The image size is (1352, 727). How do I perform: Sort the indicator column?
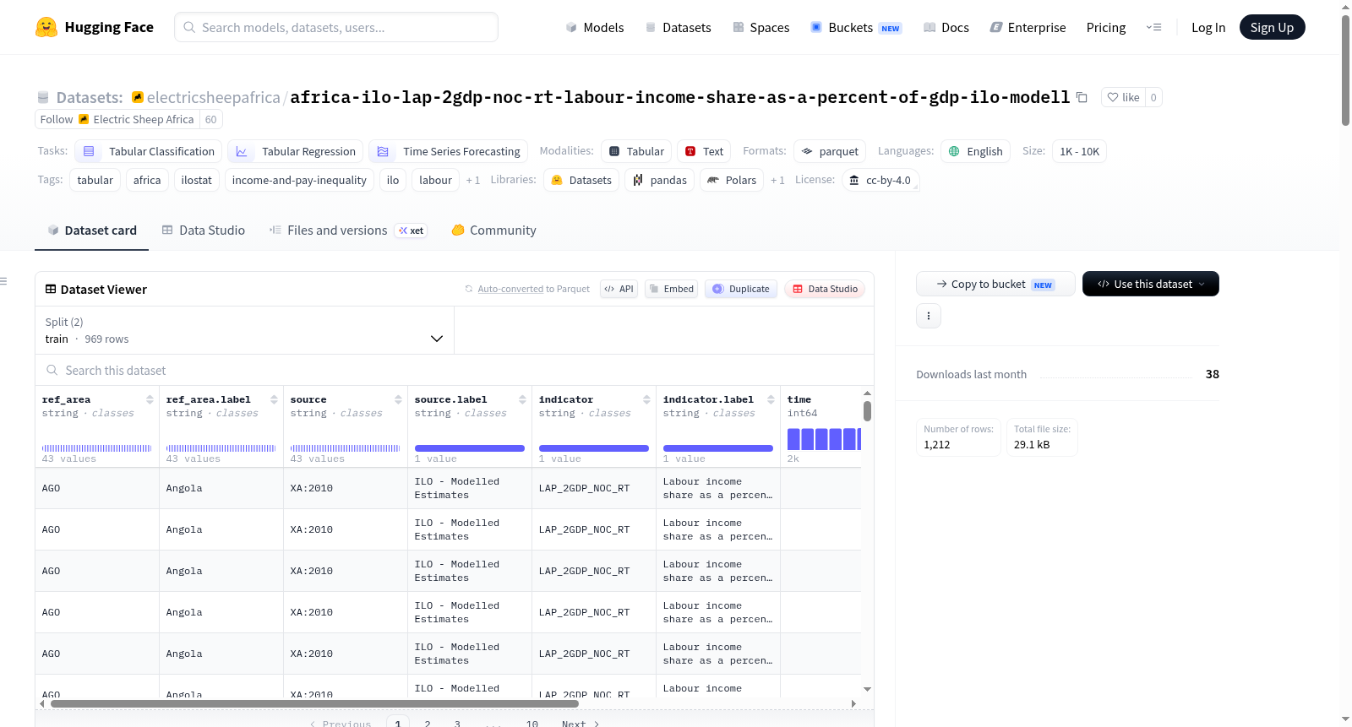(646, 399)
